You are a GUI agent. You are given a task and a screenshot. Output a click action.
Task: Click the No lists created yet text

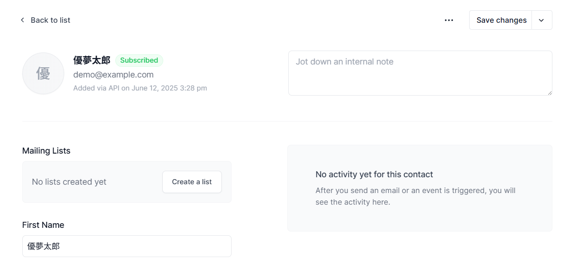click(69, 182)
